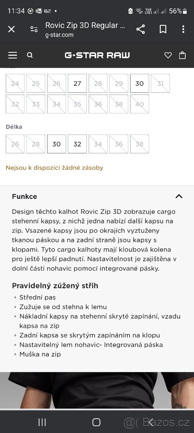Open the G-Star hamburger menu

(x=13, y=55)
